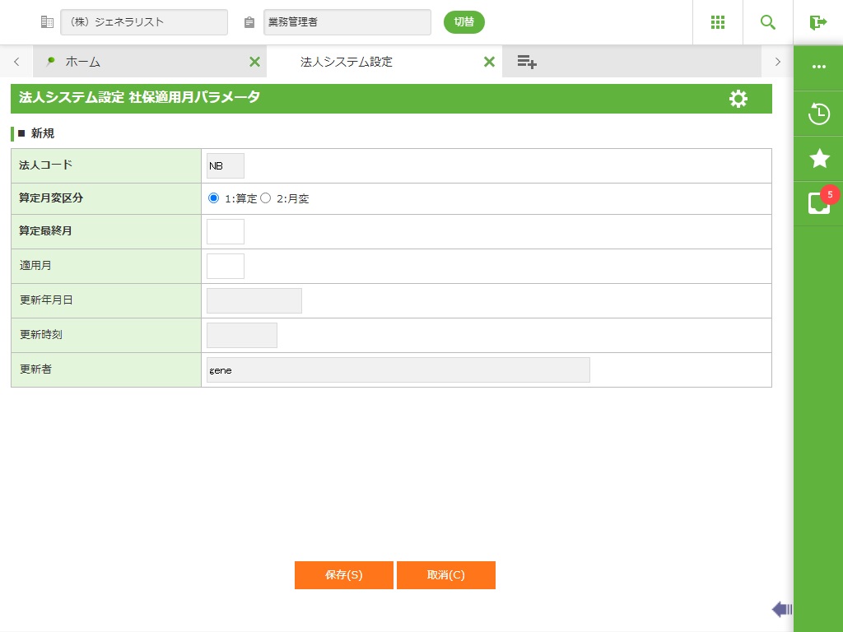Click the search magnifier icon
Image resolution: width=843 pixels, height=632 pixels.
pyautogui.click(x=768, y=22)
